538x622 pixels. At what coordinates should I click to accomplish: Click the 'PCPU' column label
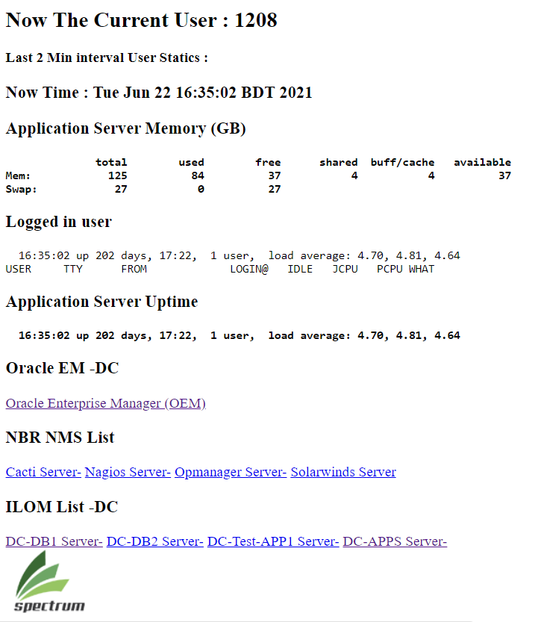(390, 269)
